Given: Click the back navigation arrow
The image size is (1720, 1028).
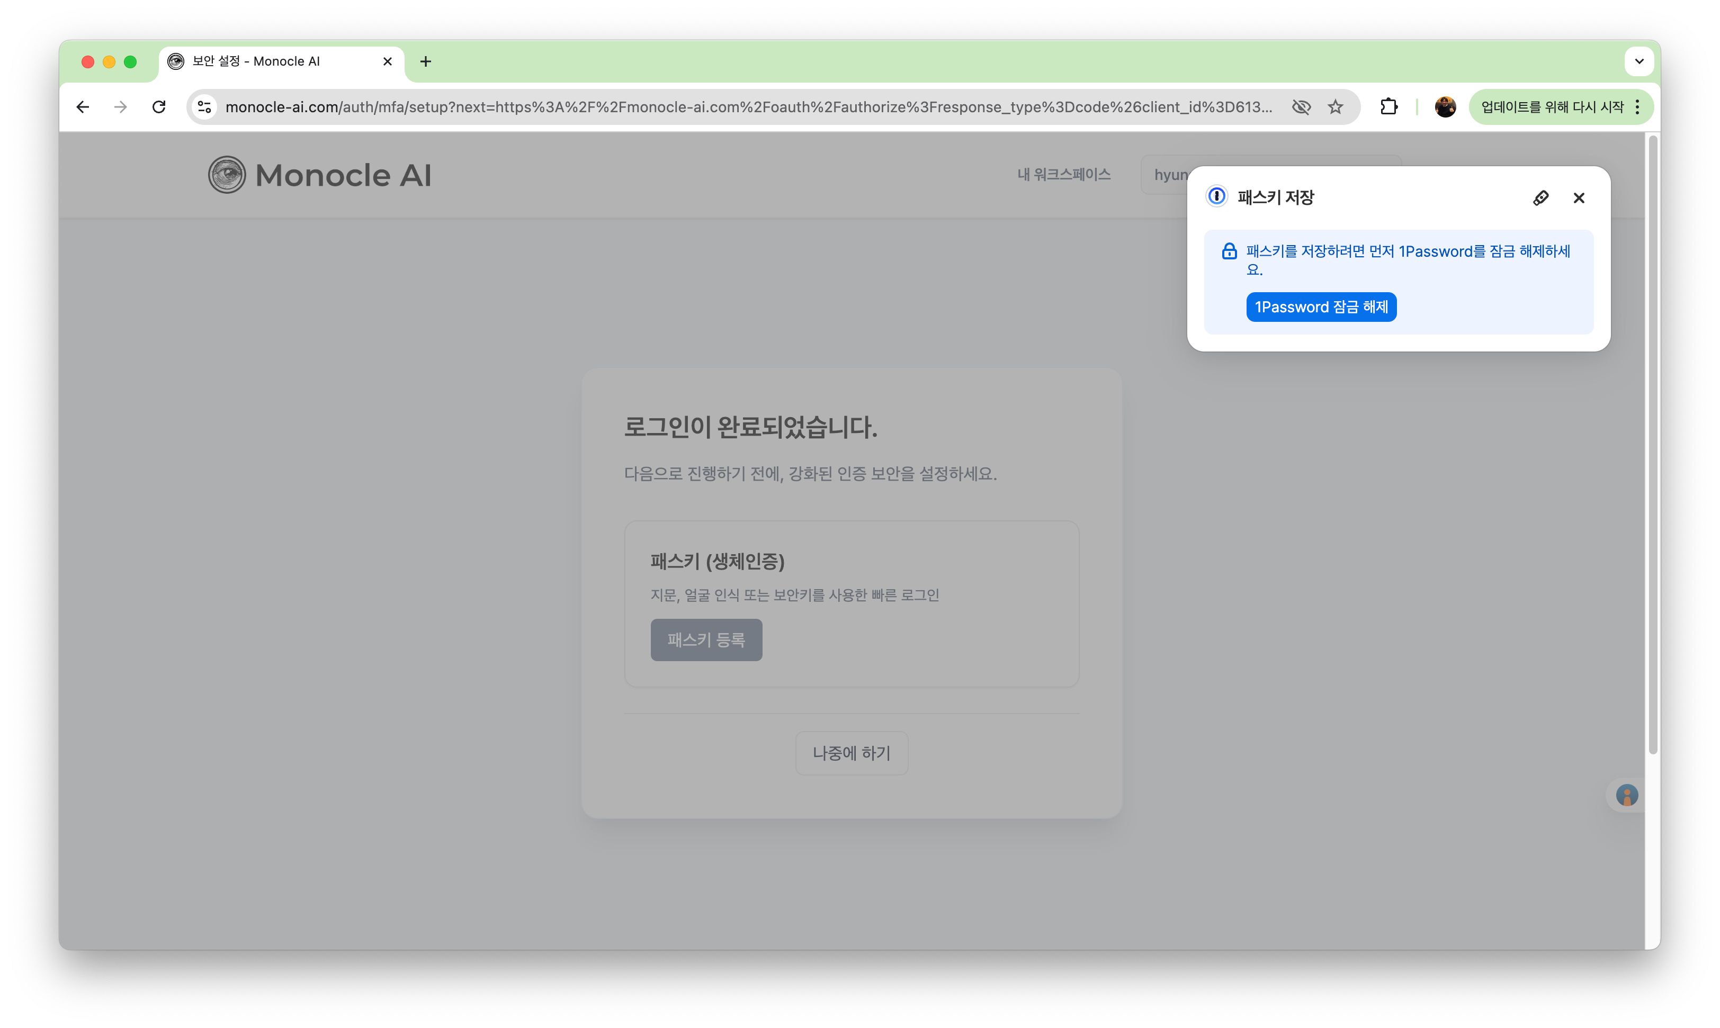Looking at the screenshot, I should click(83, 107).
